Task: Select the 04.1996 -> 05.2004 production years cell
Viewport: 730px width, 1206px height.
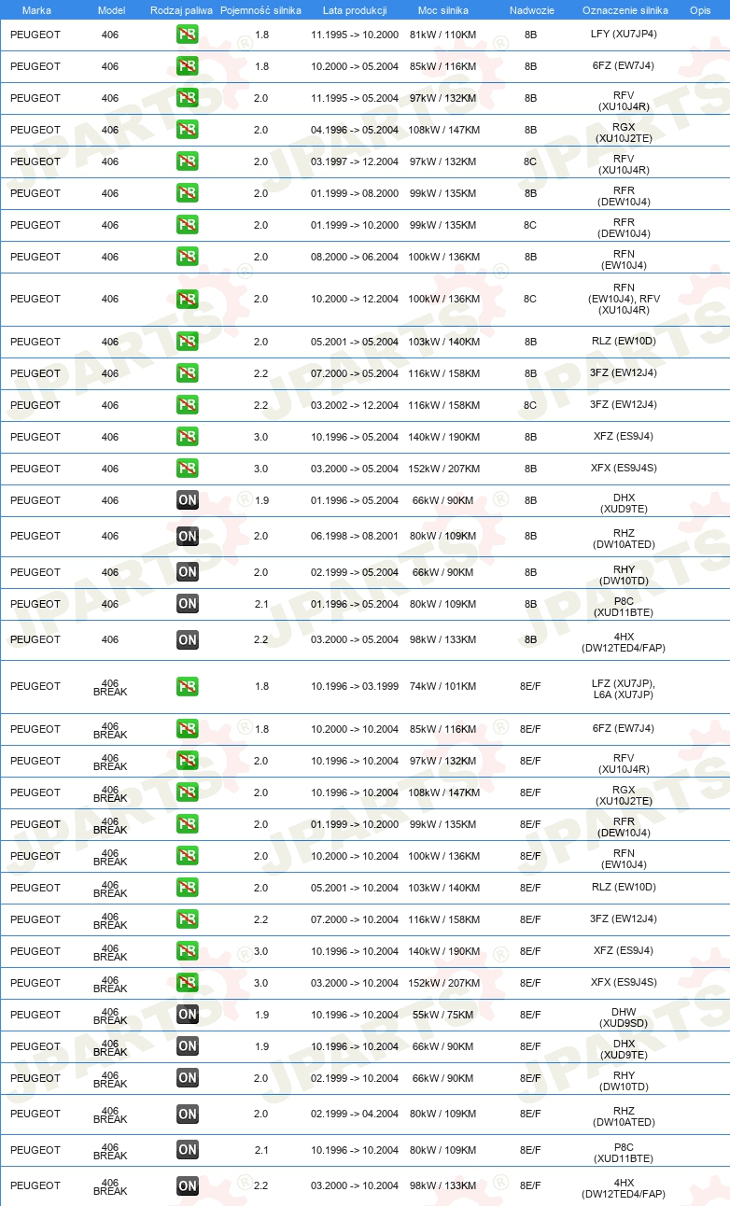Action: [355, 130]
